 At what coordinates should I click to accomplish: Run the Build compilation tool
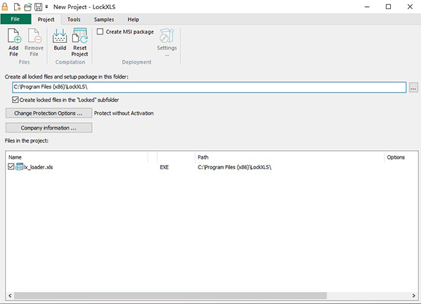tap(60, 40)
